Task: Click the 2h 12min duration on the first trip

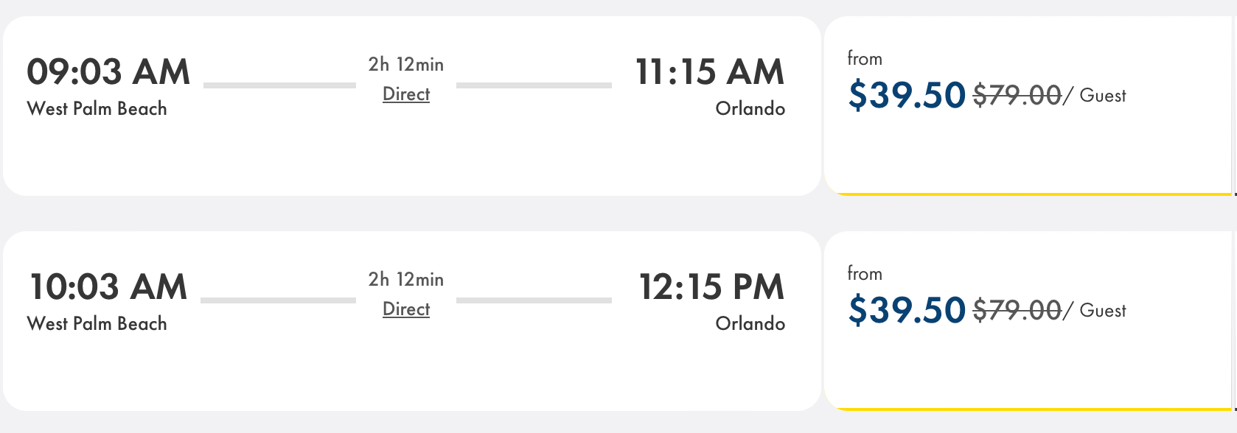Action: coord(405,64)
